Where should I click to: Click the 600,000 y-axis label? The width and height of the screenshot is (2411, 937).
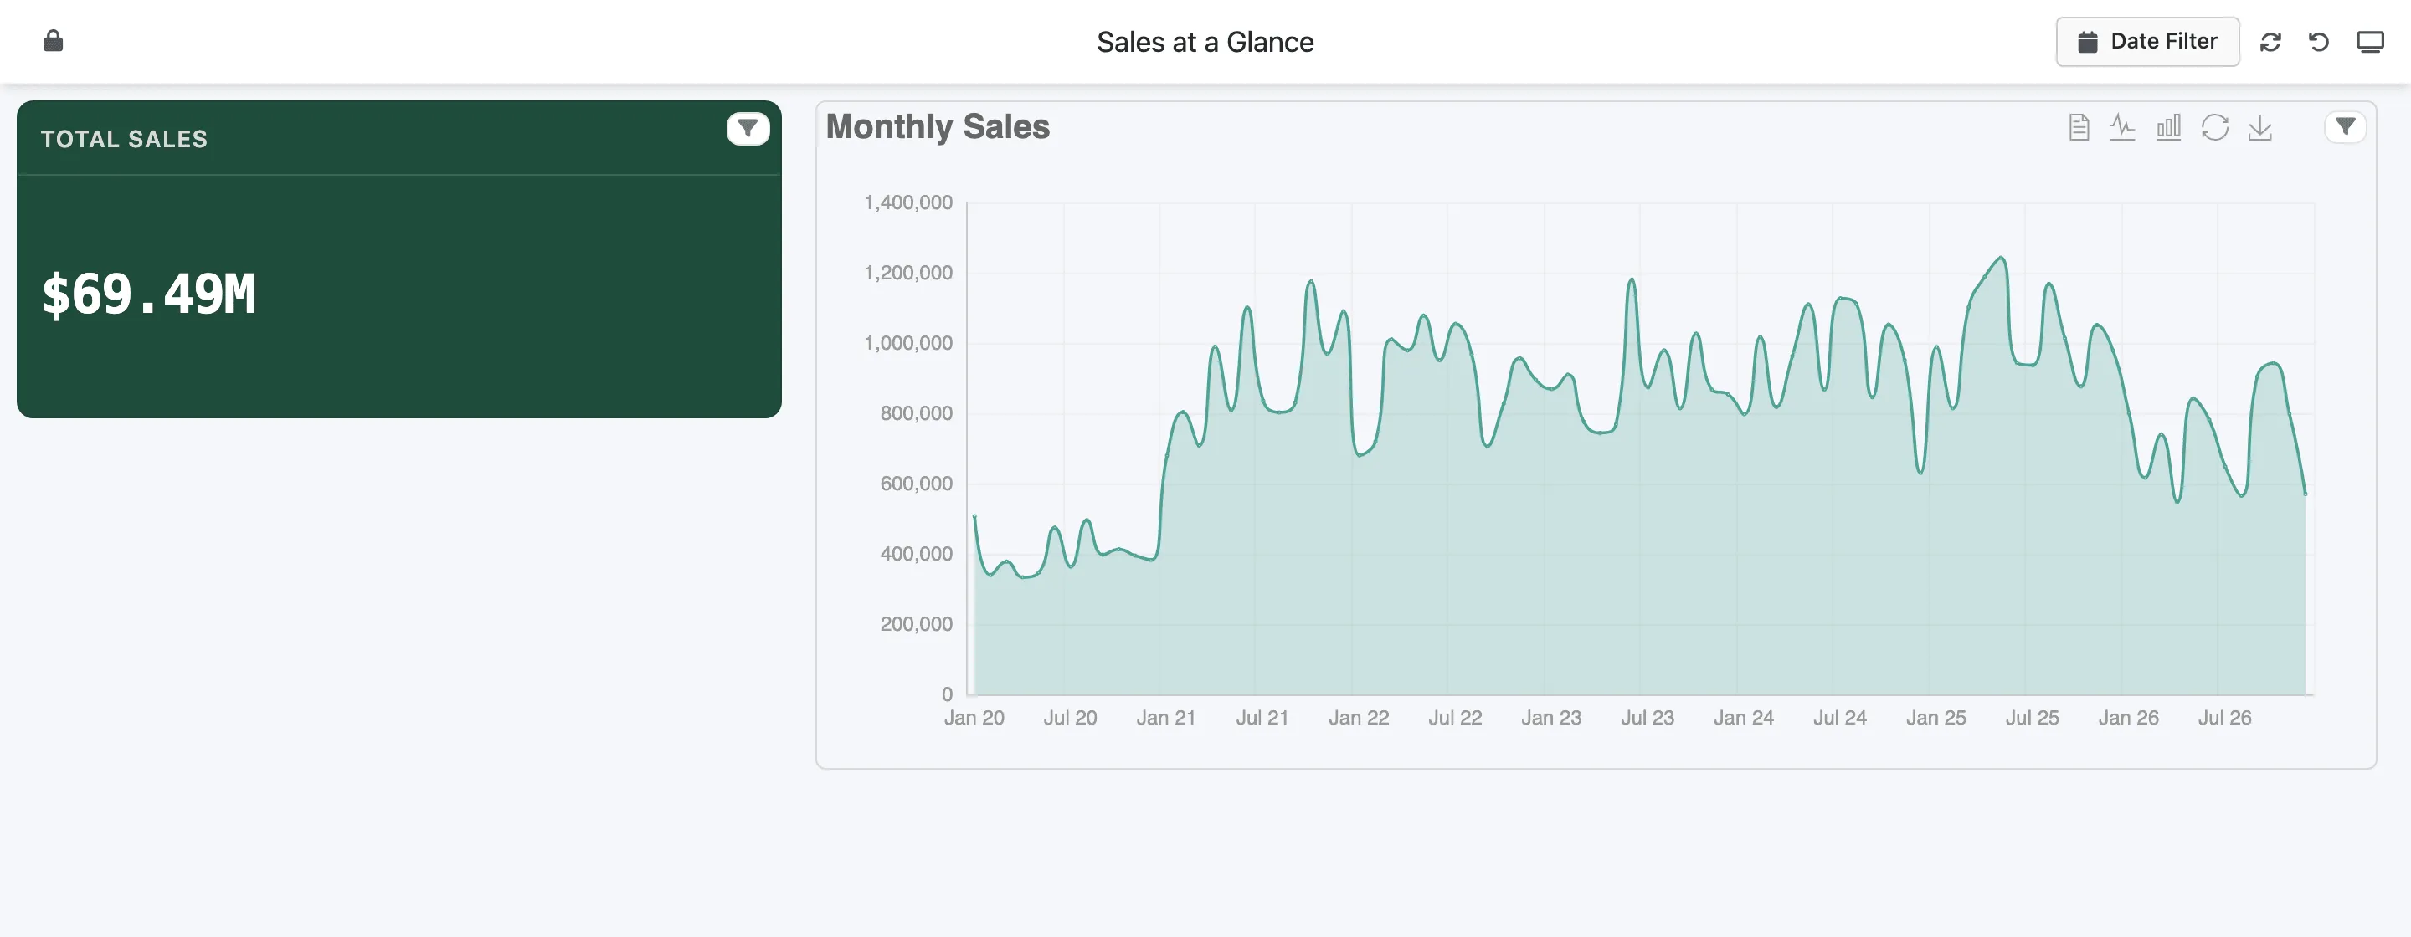click(917, 484)
